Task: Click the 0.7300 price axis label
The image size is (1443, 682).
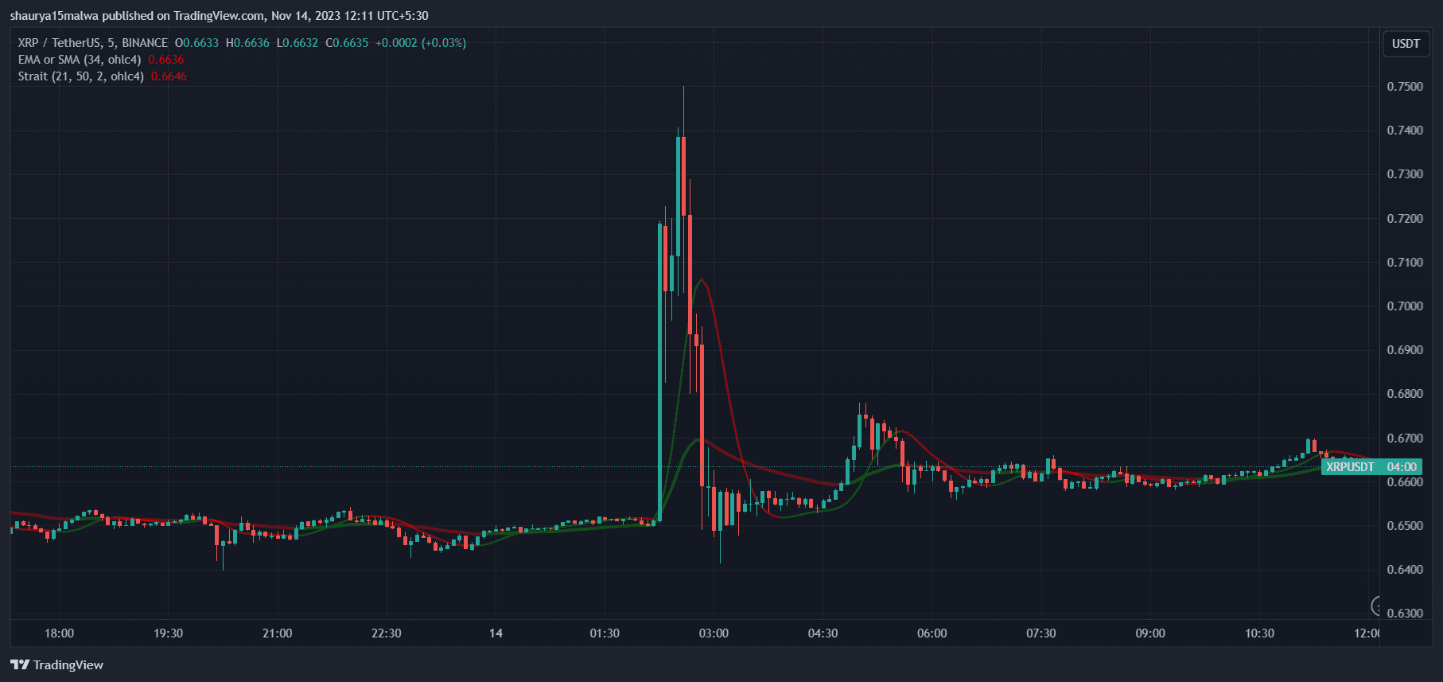Action: (1405, 174)
